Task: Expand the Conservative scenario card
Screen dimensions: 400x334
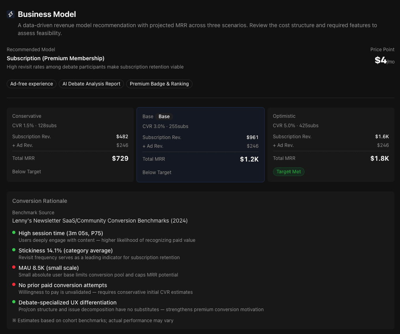Action: [x=70, y=144]
